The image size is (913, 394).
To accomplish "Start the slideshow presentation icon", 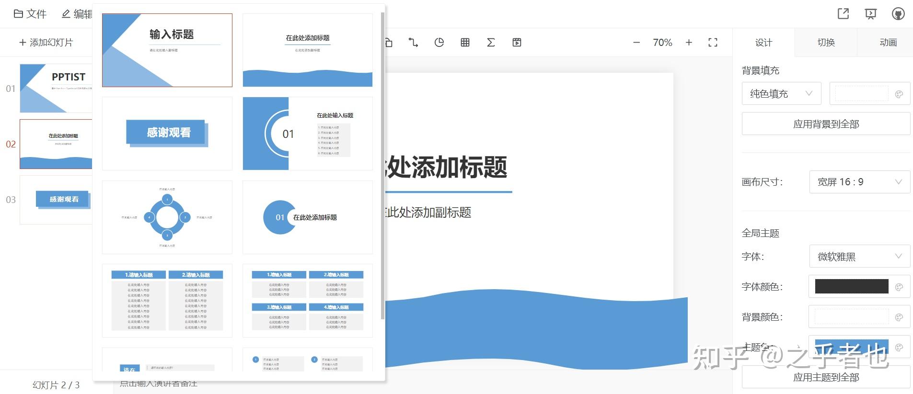I will click(871, 14).
